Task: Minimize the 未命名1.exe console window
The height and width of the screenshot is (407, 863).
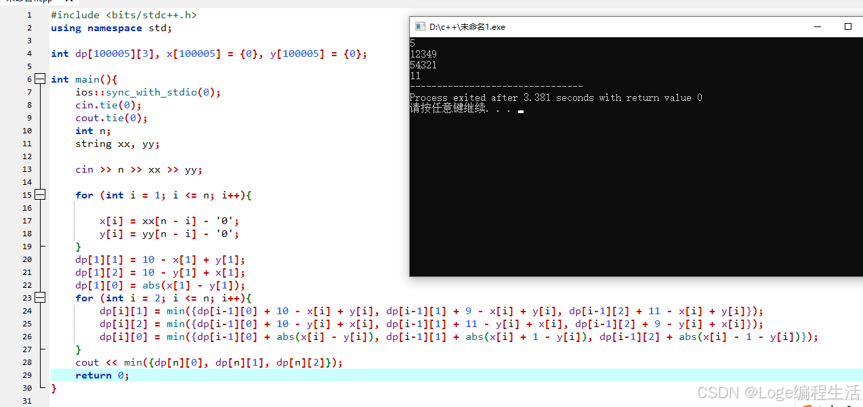Action: click(818, 26)
